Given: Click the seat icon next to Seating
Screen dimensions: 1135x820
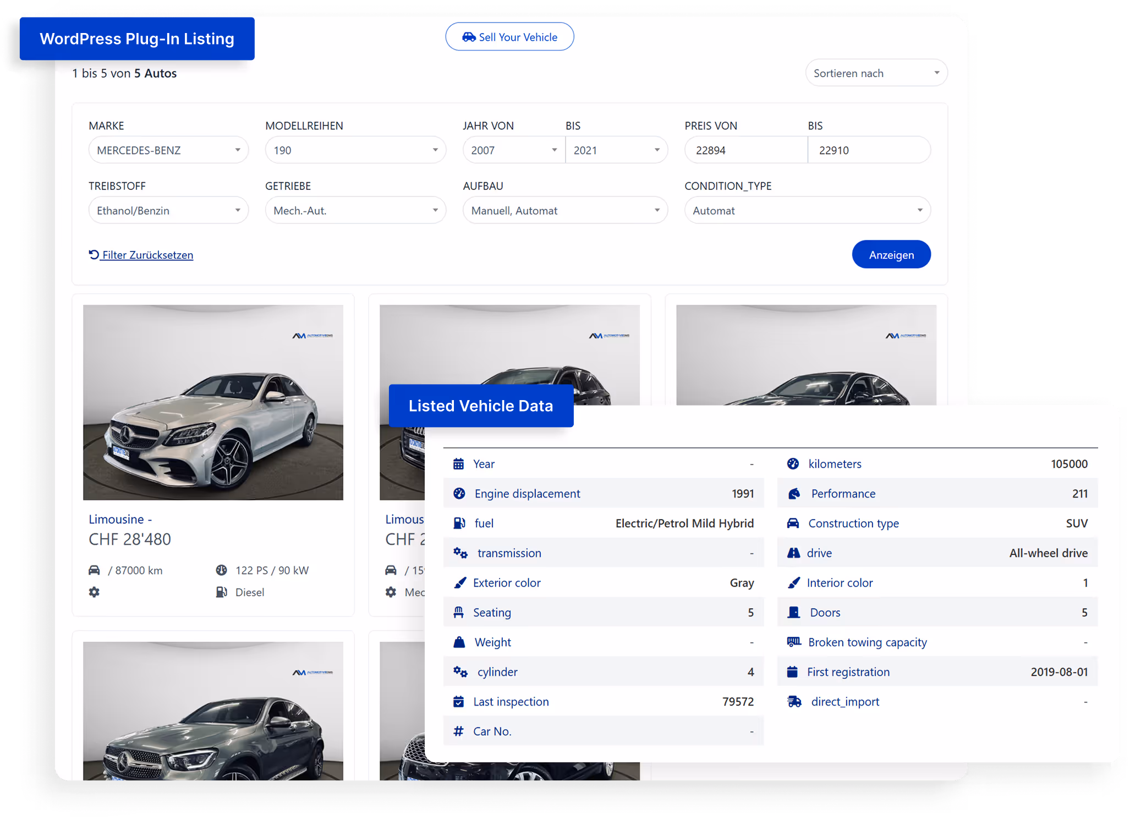Looking at the screenshot, I should point(458,613).
